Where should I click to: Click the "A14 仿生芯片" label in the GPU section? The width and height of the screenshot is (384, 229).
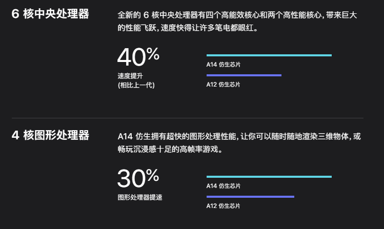(223, 186)
